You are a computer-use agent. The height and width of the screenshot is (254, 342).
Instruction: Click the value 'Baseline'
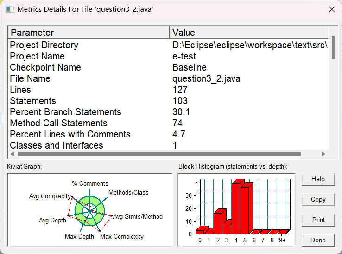[x=190, y=67]
